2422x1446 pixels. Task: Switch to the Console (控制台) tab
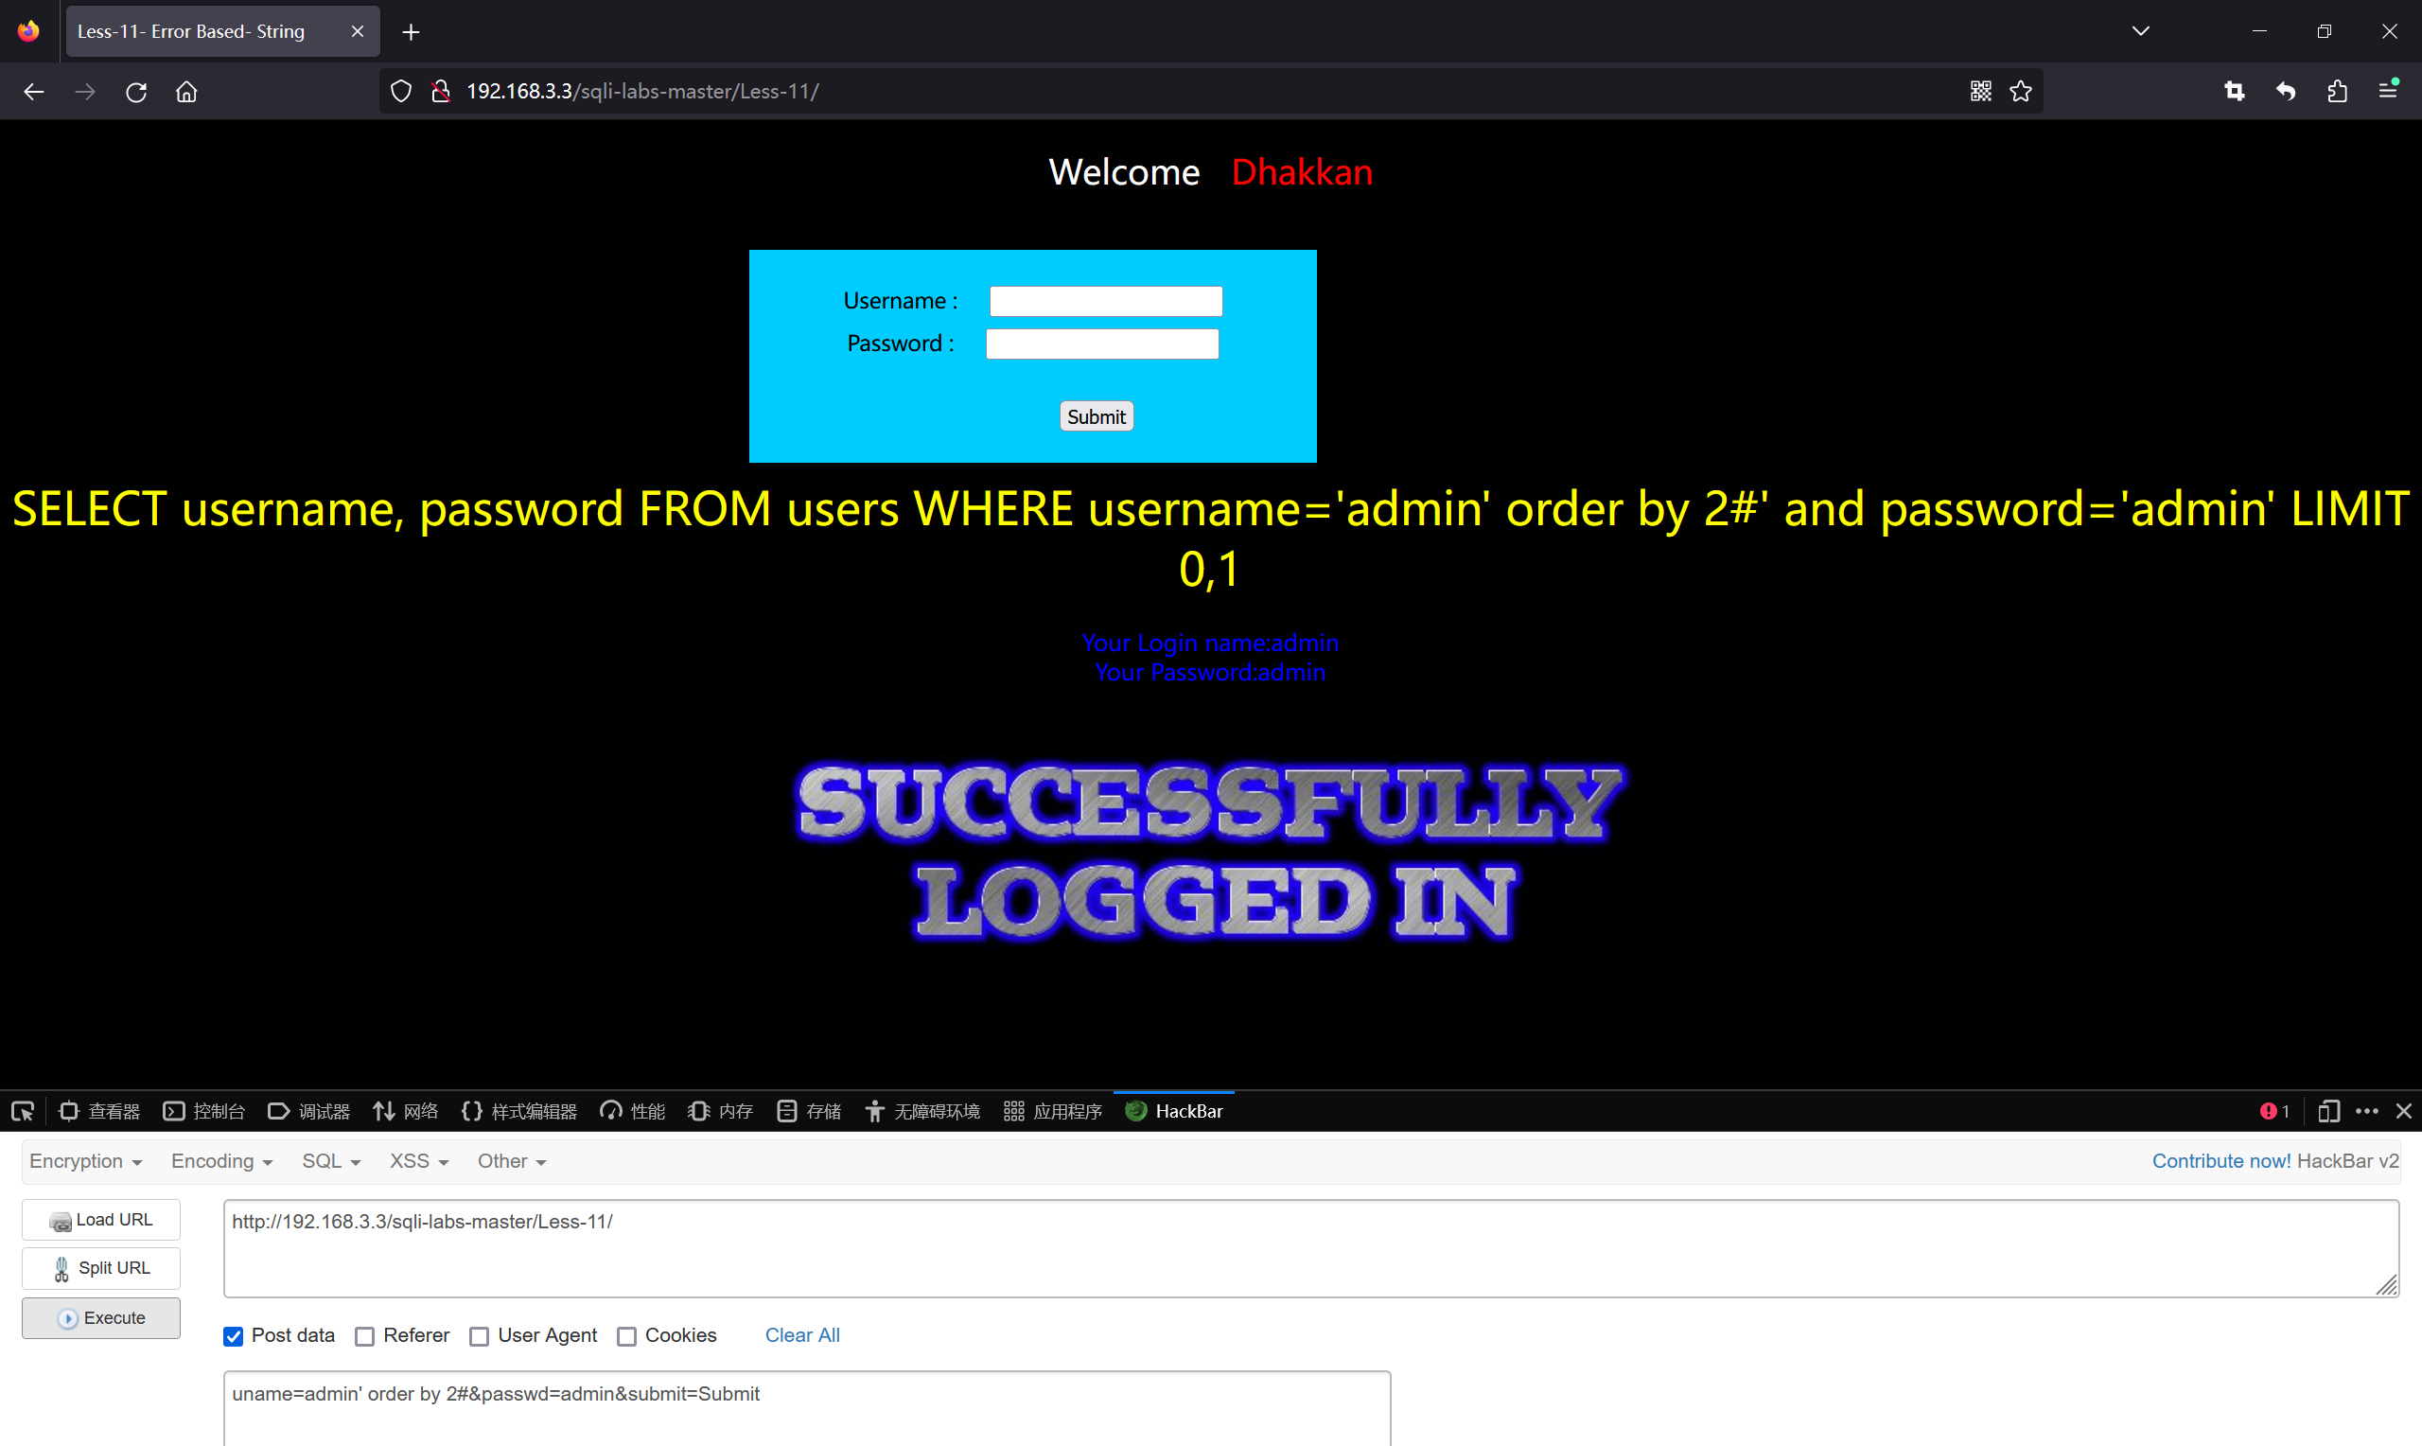203,1111
